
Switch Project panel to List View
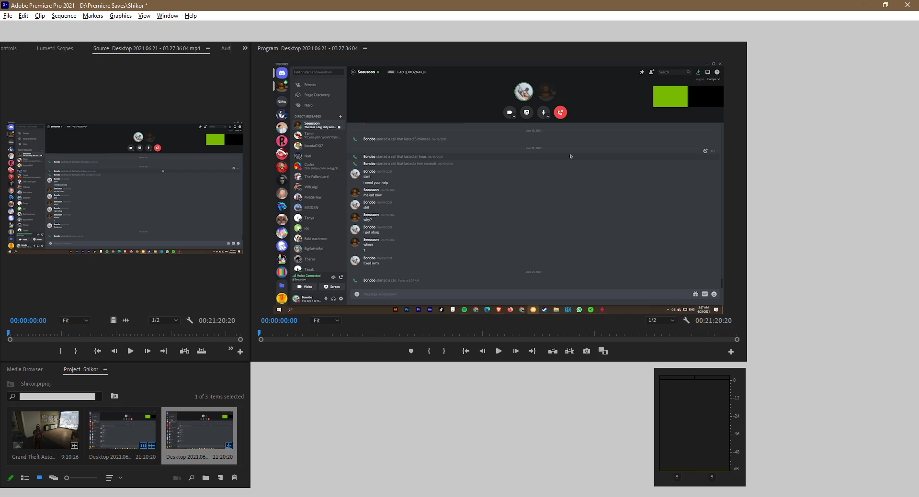[x=25, y=478]
